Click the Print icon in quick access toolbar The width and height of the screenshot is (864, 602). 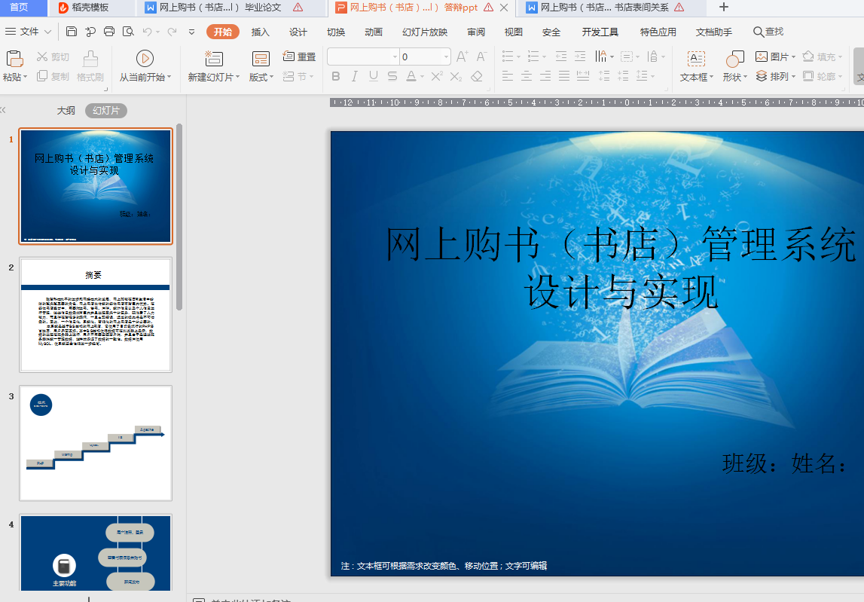click(109, 32)
